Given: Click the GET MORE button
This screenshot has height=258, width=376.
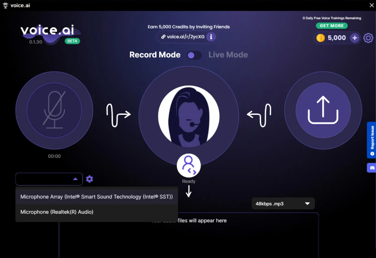Looking at the screenshot, I should click(332, 26).
